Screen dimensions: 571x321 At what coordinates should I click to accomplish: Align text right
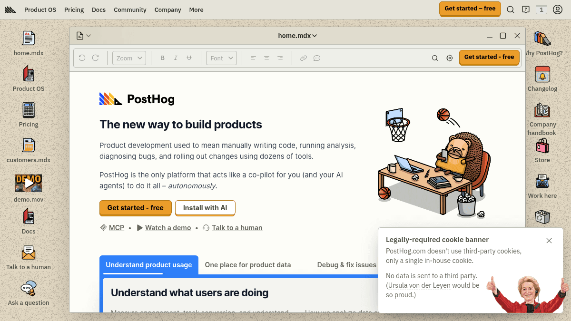pyautogui.click(x=280, y=58)
